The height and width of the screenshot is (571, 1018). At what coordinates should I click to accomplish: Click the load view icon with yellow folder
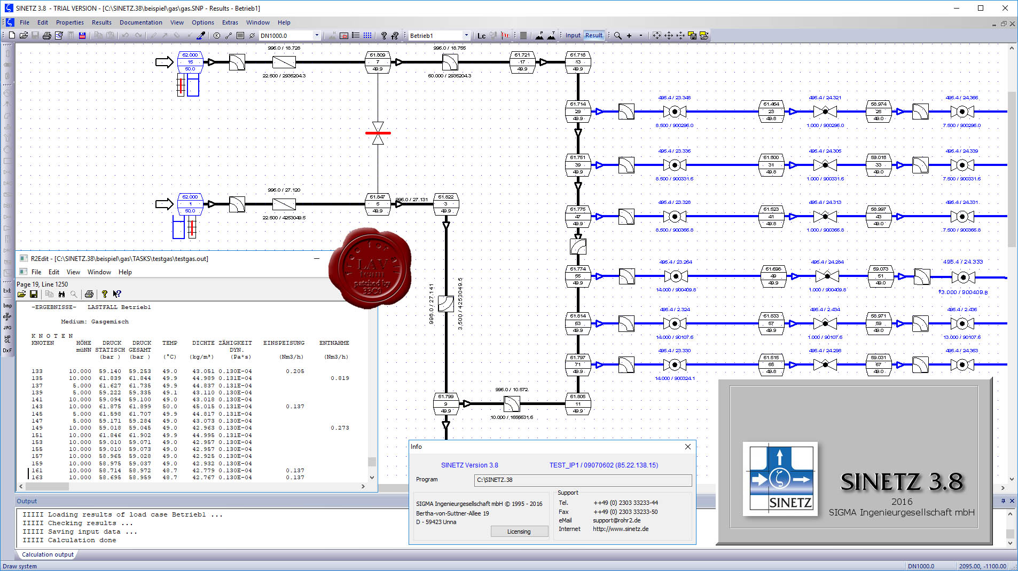coord(704,35)
